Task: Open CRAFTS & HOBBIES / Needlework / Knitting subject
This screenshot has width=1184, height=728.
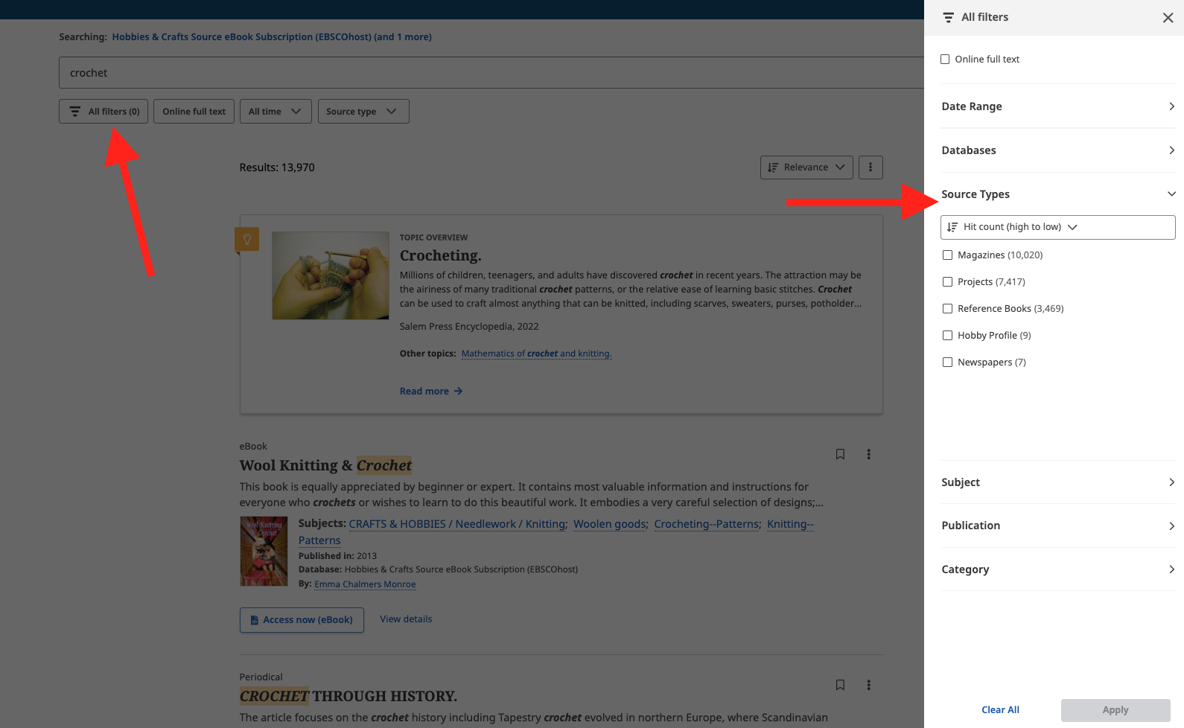Action: [x=458, y=524]
